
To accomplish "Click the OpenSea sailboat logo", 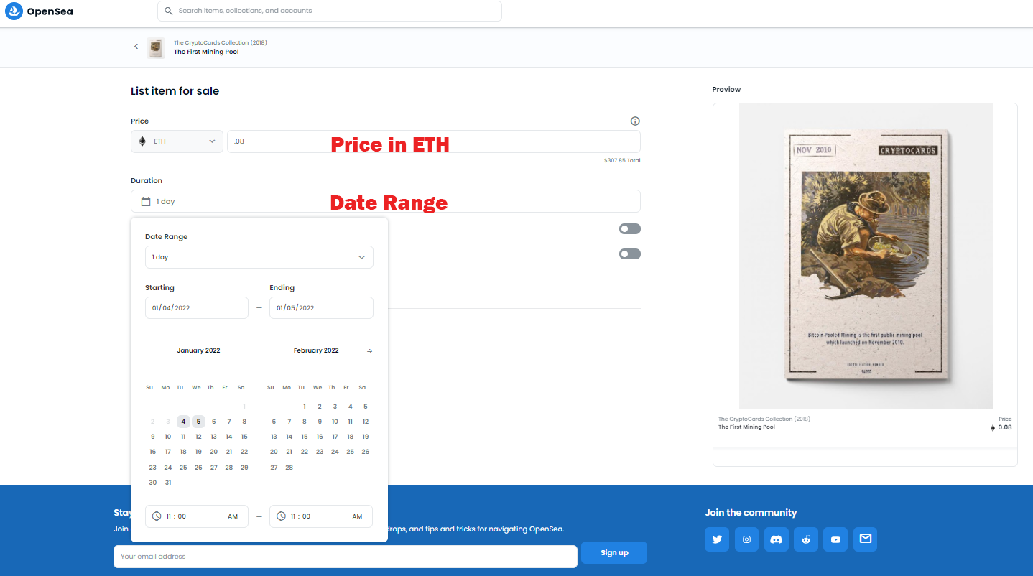I will [x=13, y=11].
